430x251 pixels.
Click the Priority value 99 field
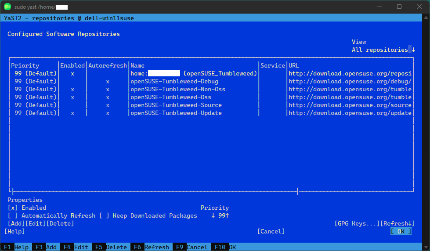click(221, 215)
